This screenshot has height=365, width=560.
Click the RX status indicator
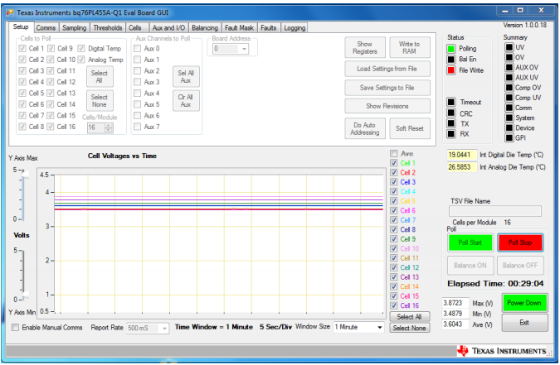click(x=451, y=134)
